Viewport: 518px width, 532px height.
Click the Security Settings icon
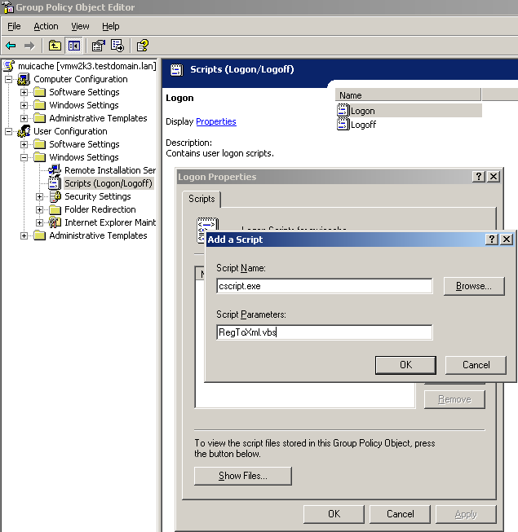tap(55, 196)
